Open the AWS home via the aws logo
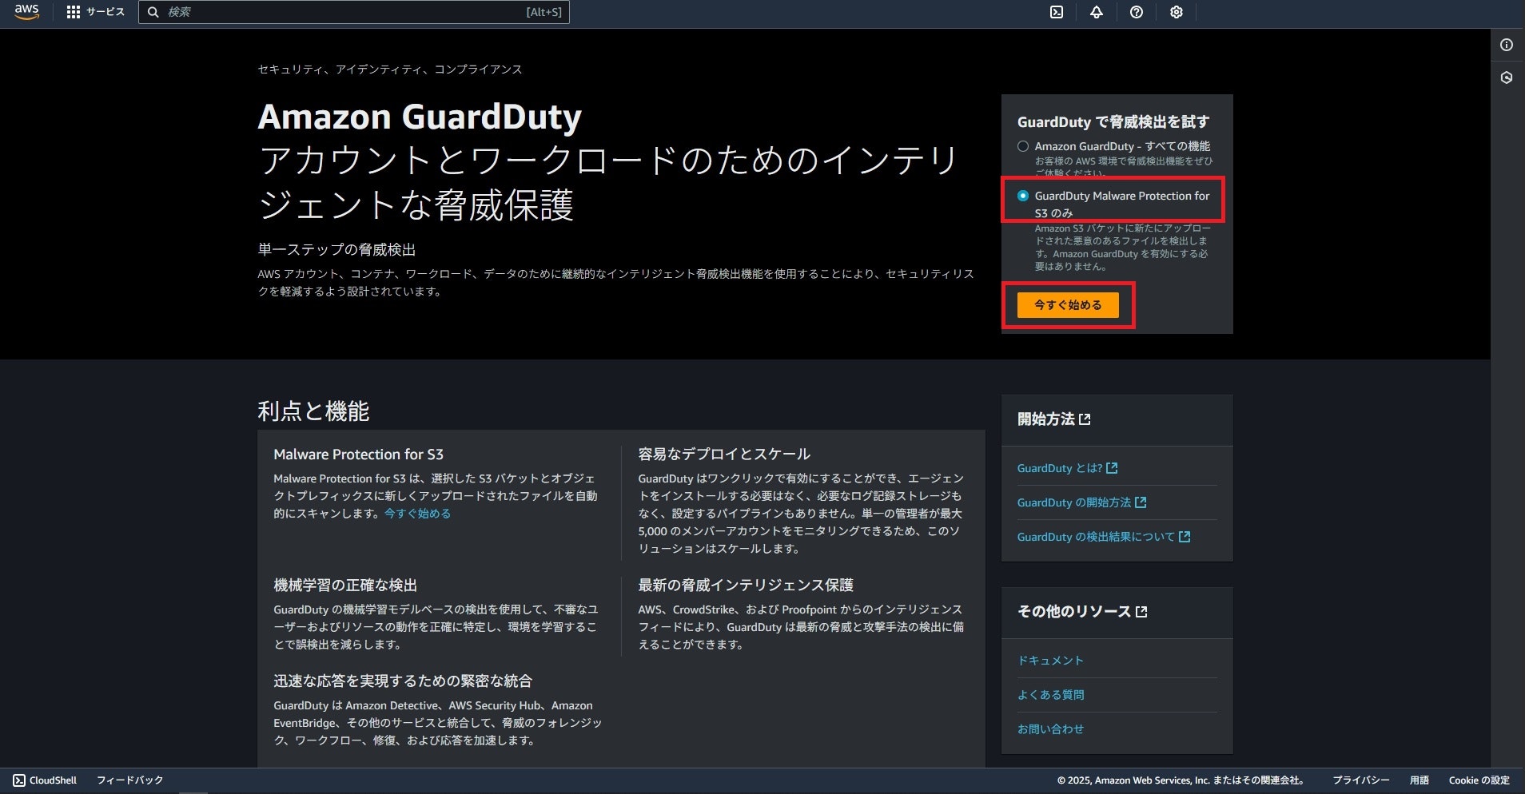1525x794 pixels. (26, 12)
